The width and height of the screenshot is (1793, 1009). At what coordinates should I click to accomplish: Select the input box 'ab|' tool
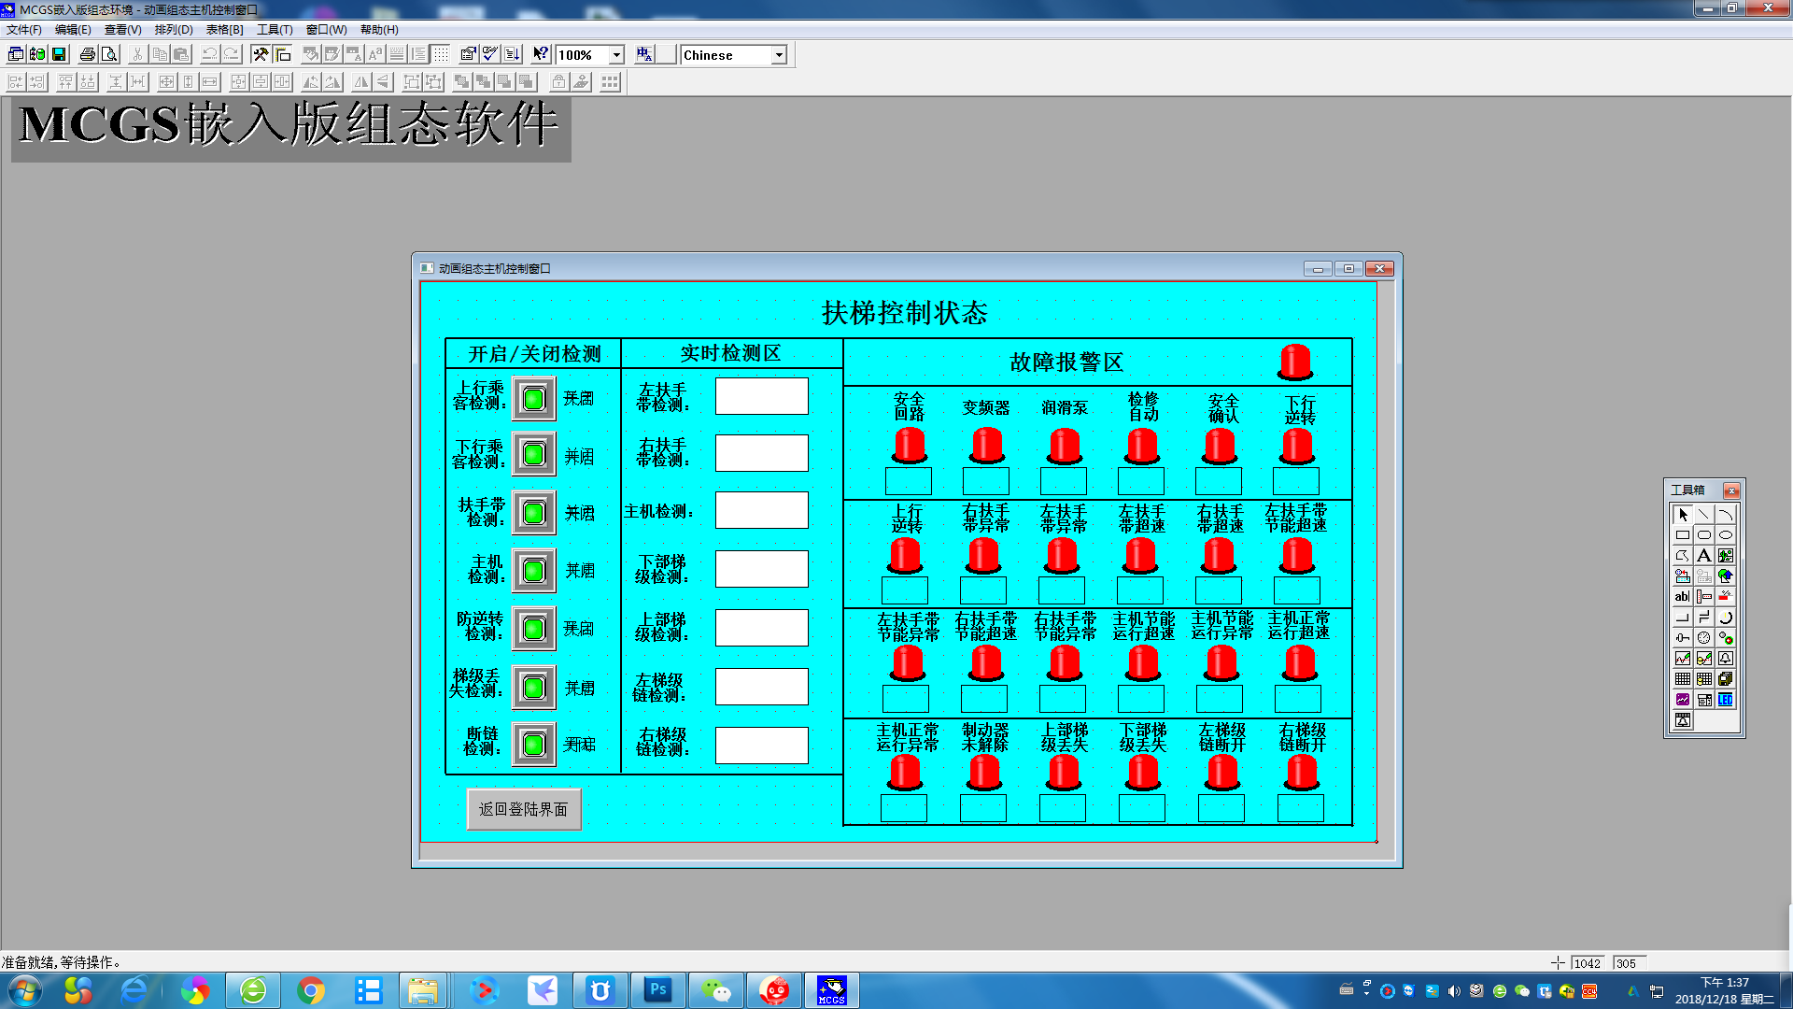1682,597
